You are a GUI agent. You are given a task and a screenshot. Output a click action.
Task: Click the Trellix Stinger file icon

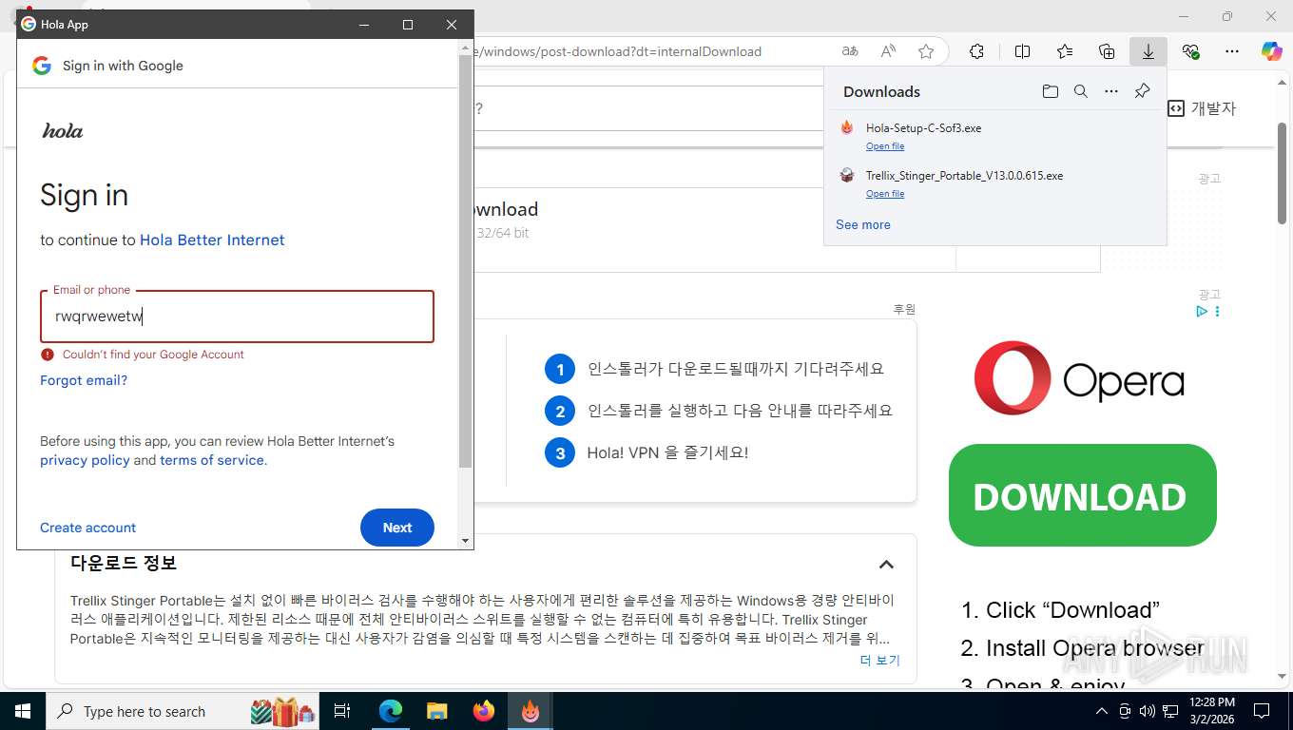tap(847, 175)
